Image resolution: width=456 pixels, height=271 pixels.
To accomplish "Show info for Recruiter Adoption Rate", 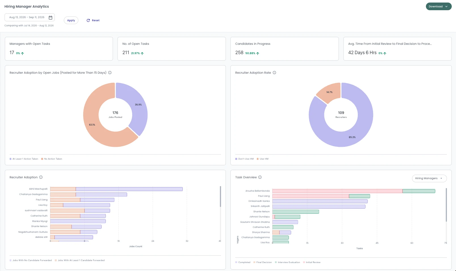I will [274, 73].
